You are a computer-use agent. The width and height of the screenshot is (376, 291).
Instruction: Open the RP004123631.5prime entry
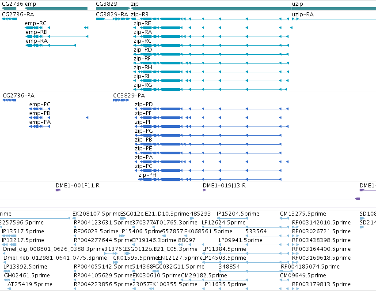(x=103, y=223)
